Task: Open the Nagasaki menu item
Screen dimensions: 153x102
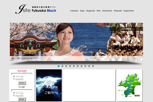Action: (x=91, y=11)
